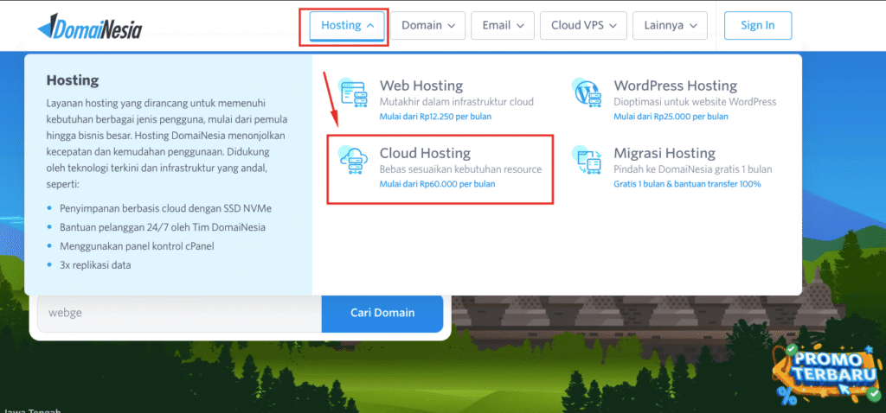Click 'Mulai dari Rp12.250 per bulan' link

pyautogui.click(x=436, y=117)
